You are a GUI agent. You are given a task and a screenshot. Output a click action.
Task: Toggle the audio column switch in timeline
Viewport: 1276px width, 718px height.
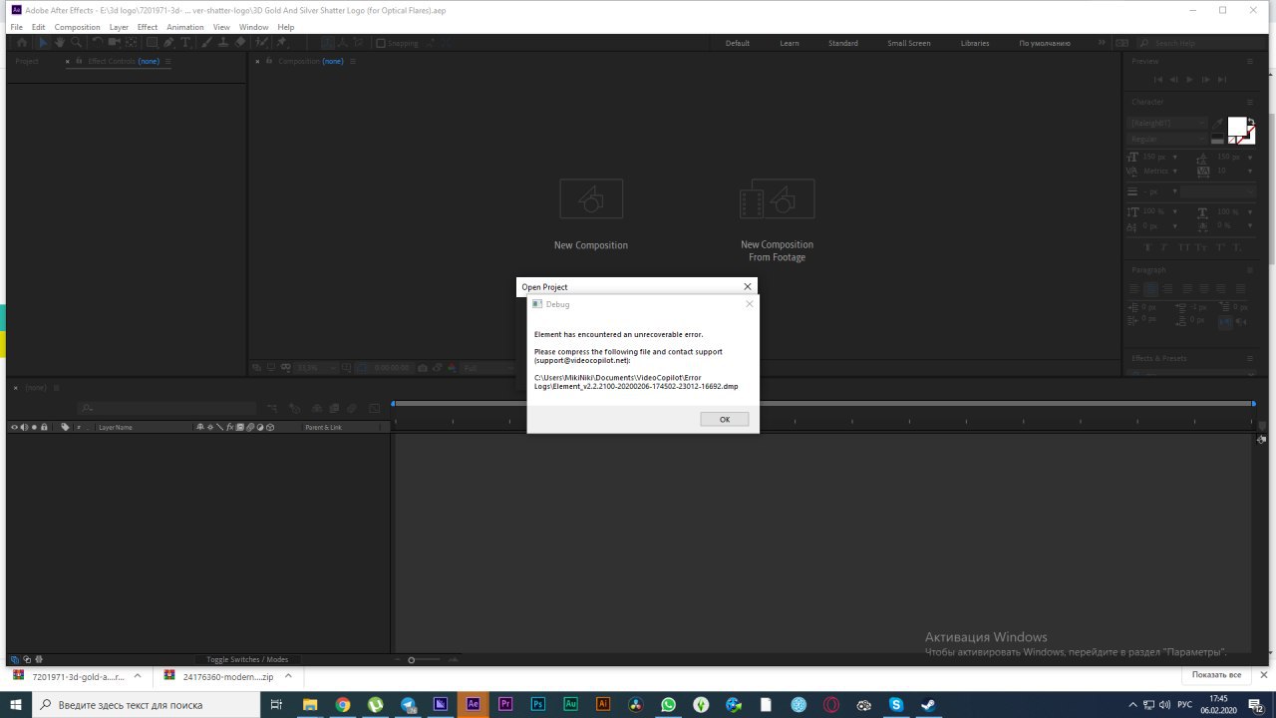click(24, 427)
